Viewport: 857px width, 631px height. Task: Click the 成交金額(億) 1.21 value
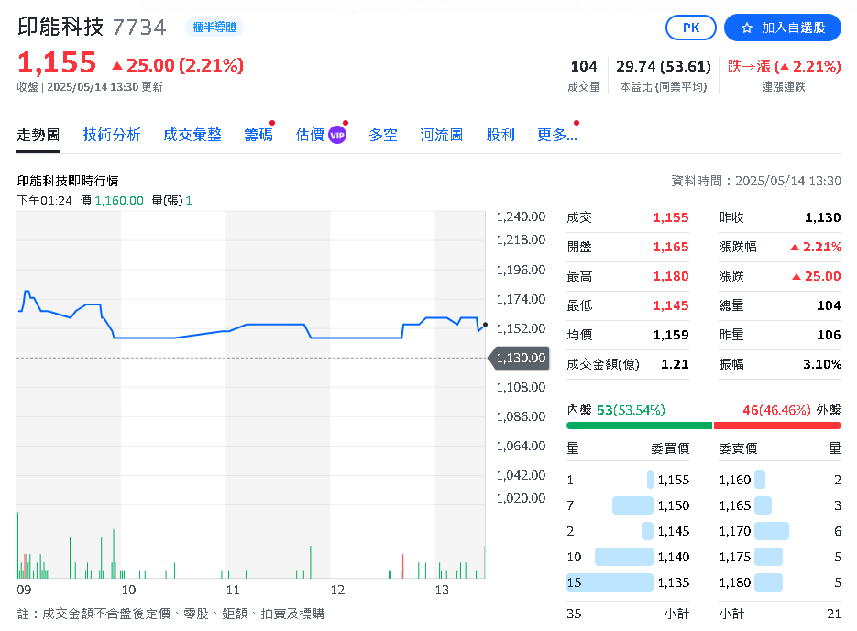point(675,364)
